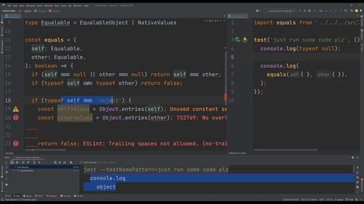364x204 pixels.
Task: Open the Debug tool window tab
Action: (27, 196)
